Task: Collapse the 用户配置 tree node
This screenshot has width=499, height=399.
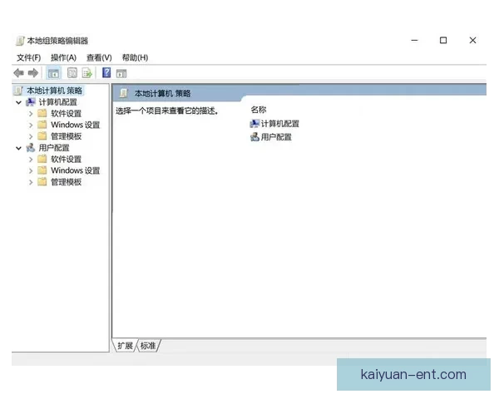Action: (x=19, y=148)
